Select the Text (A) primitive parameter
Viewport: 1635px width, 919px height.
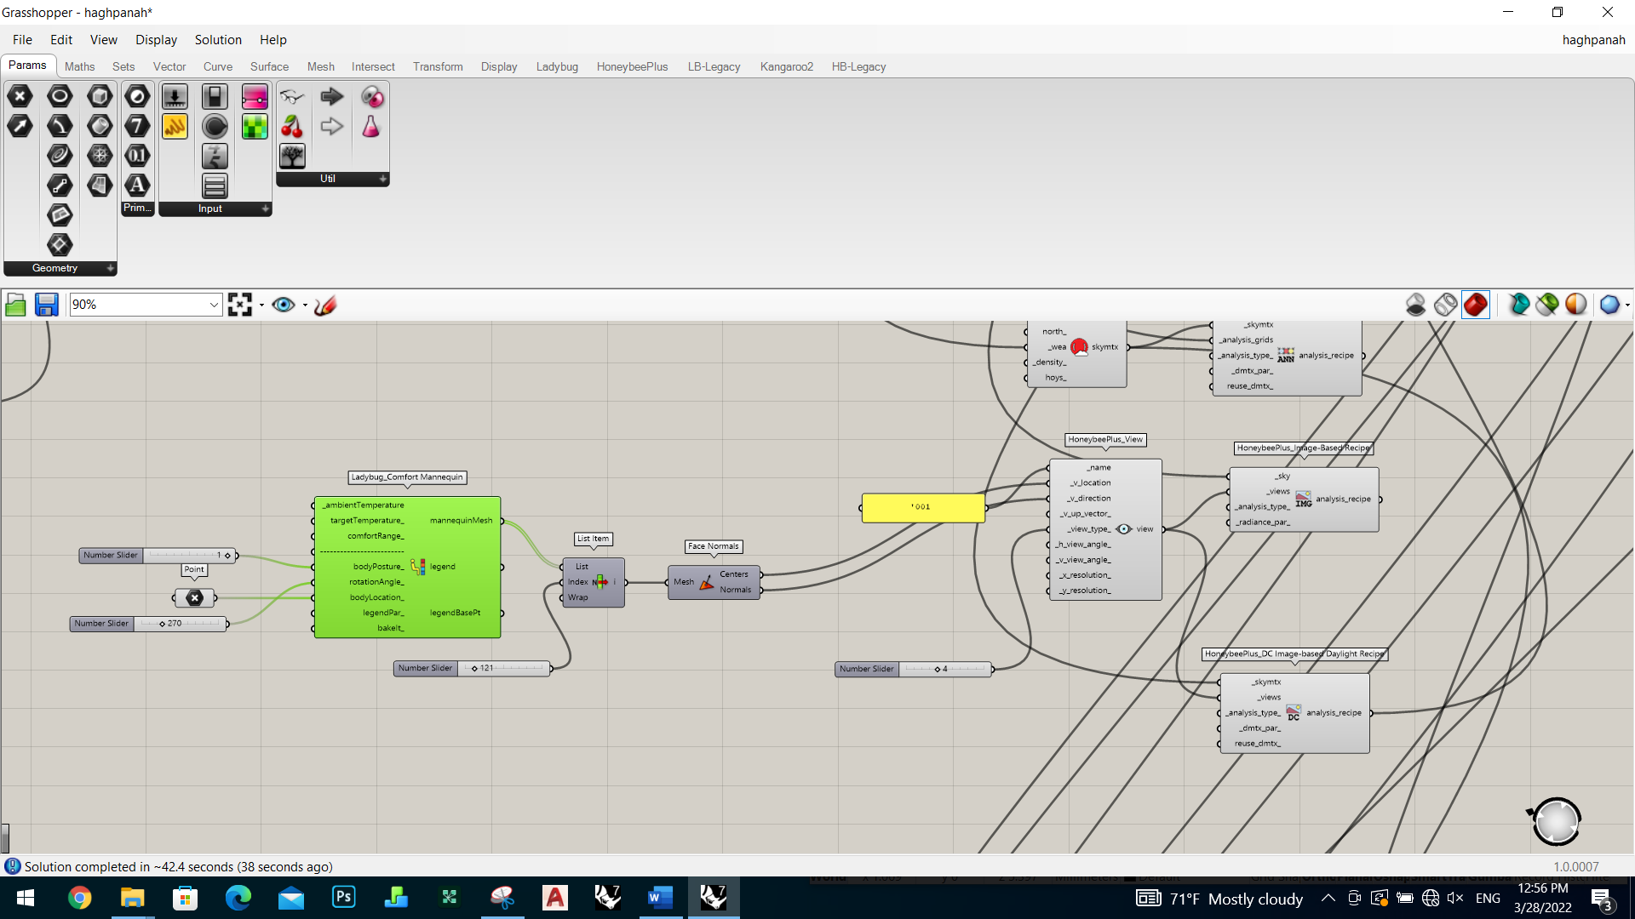(x=137, y=186)
